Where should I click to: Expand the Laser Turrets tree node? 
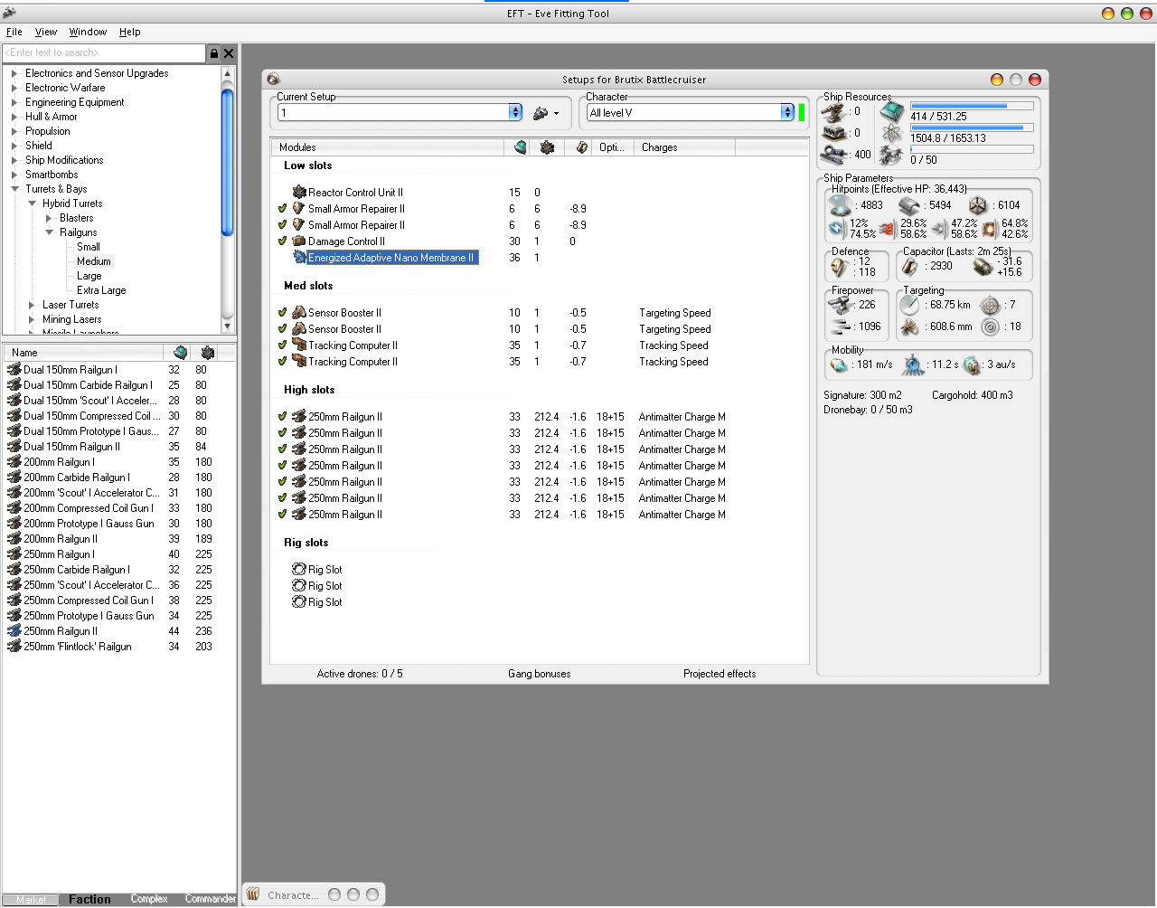click(32, 305)
